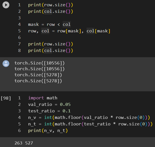This screenshot has width=155, height=147.
Task: Click the [98] execution count of second cell
Action: [x=6, y=98]
